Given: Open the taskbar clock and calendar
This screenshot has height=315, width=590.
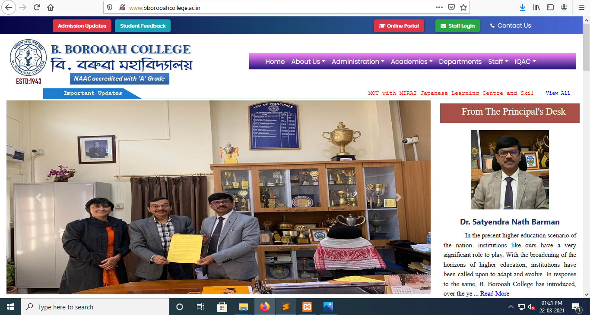Looking at the screenshot, I should [551, 307].
